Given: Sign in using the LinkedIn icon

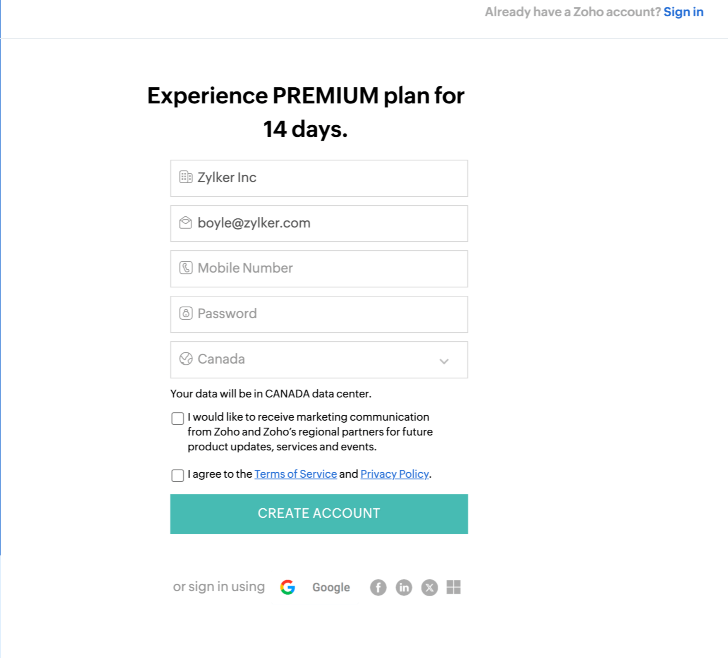Looking at the screenshot, I should (x=404, y=587).
